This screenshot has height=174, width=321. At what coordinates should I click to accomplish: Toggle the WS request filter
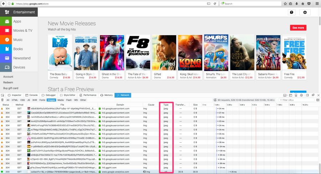coord(76,100)
